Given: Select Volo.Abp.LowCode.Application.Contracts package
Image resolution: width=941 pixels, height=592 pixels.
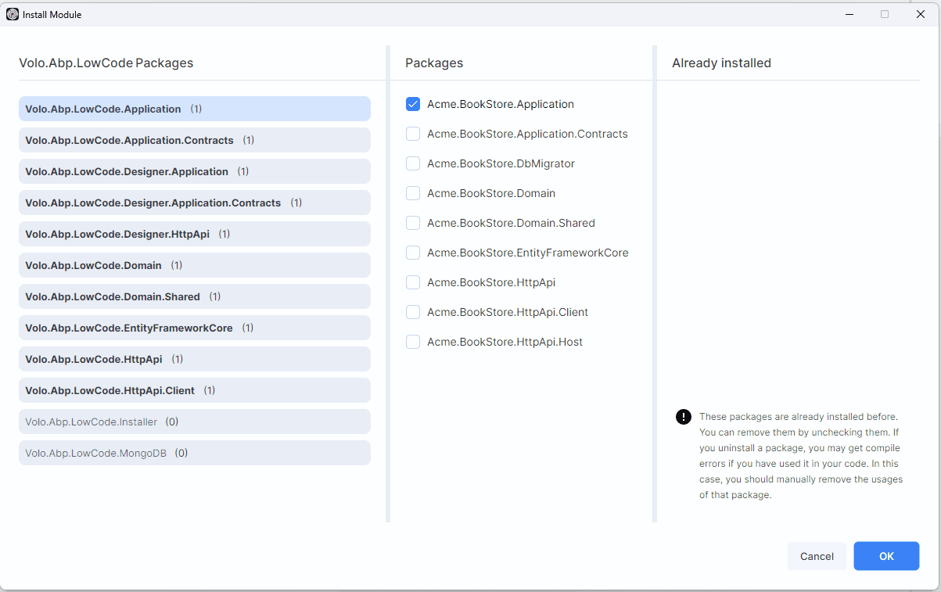Looking at the screenshot, I should (195, 140).
